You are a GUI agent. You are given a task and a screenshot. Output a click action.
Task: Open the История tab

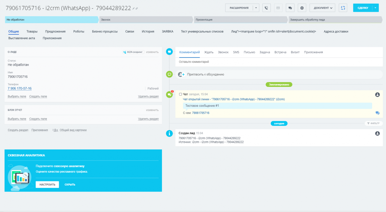click(x=148, y=31)
